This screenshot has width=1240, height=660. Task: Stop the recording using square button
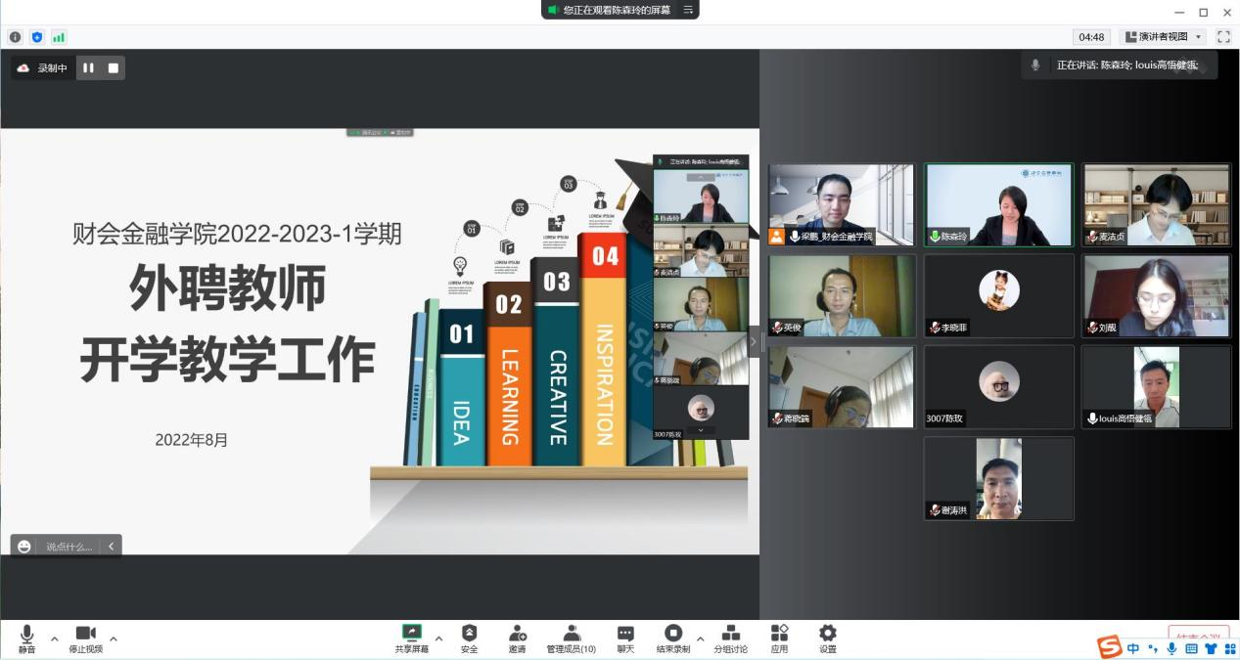114,67
